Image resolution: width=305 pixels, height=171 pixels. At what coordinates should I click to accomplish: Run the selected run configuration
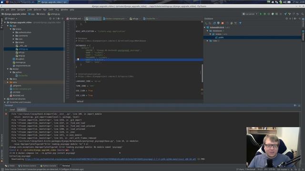261,14
